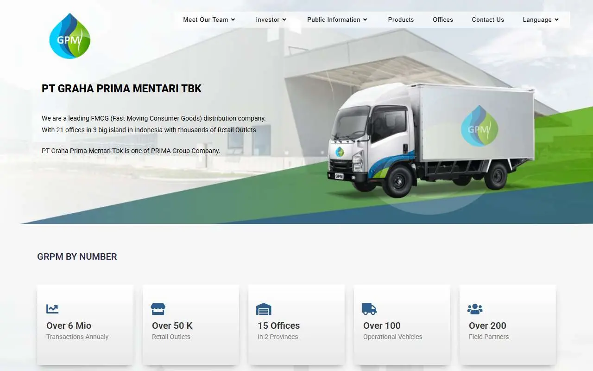Click the leading FMCG distribution company sentence
Image resolution: width=593 pixels, height=371 pixels.
coord(154,118)
